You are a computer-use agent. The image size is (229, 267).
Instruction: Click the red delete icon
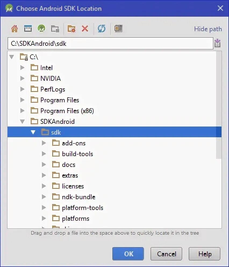tap(85, 29)
